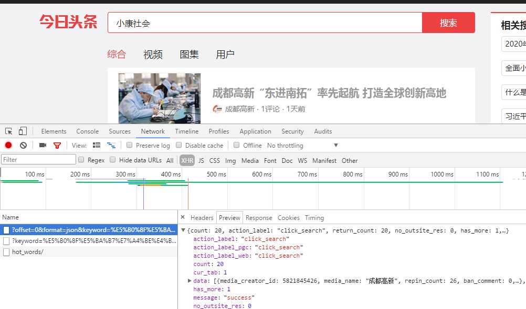
Task: Open the factory workers article thumbnail
Action: 160,98
